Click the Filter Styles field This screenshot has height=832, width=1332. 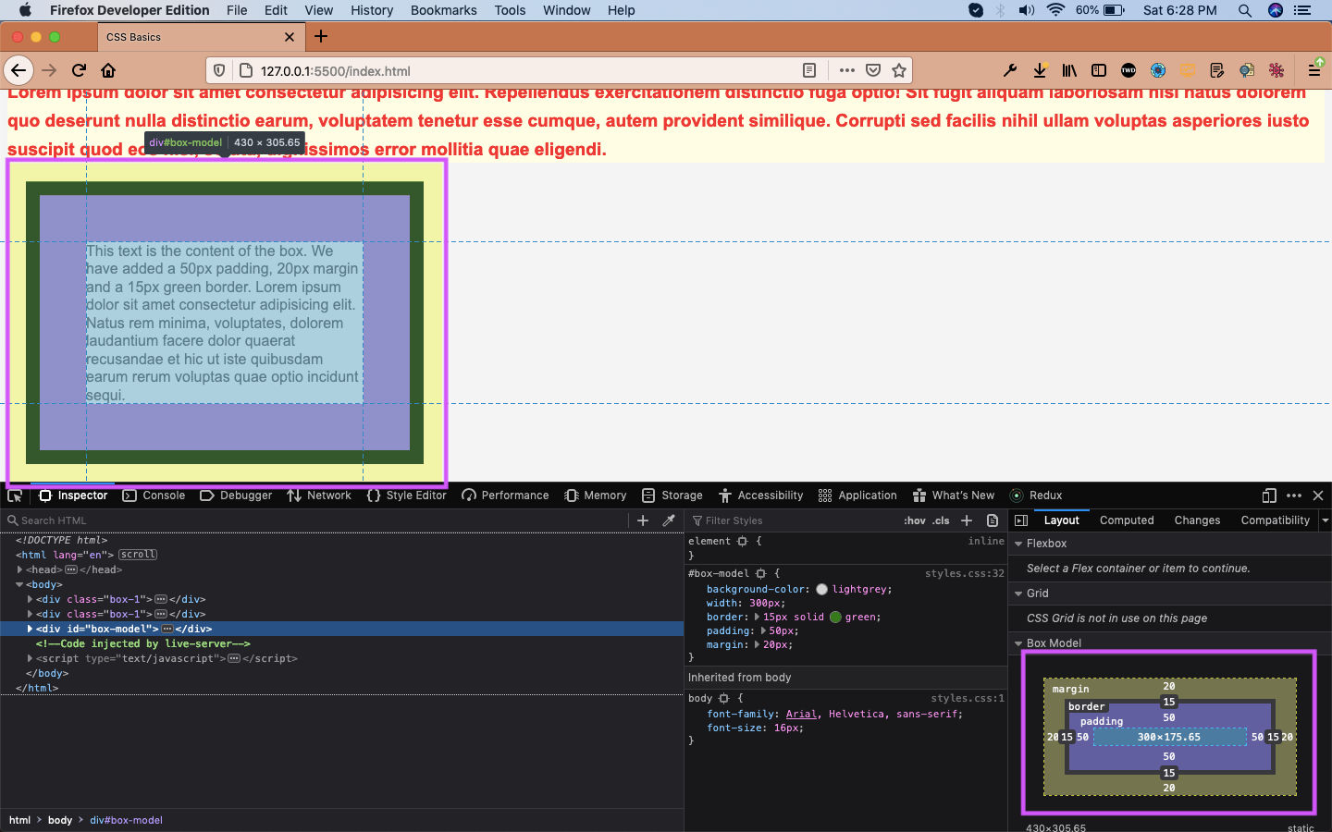tap(791, 520)
